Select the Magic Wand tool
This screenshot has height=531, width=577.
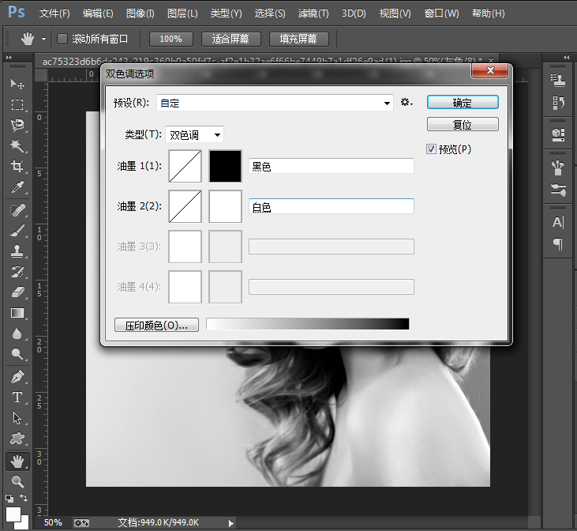[17, 146]
